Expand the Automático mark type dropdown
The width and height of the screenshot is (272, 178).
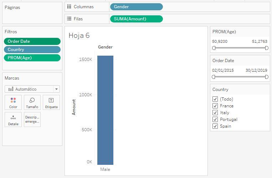[x=56, y=89]
